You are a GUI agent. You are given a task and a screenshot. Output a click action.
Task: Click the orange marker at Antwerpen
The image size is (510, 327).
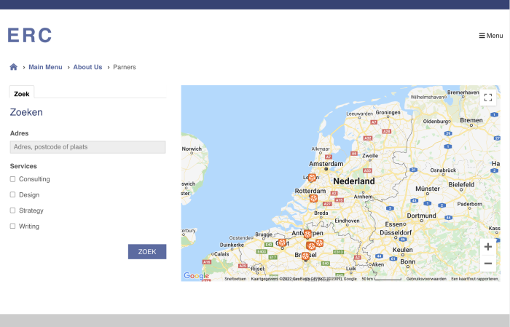(307, 234)
